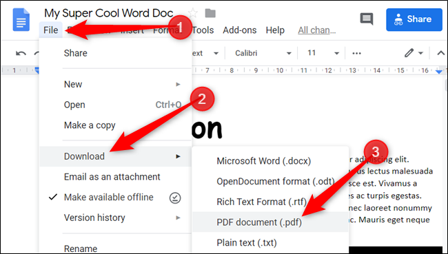Click the All changes saved link
The width and height of the screenshot is (448, 254).
click(317, 30)
